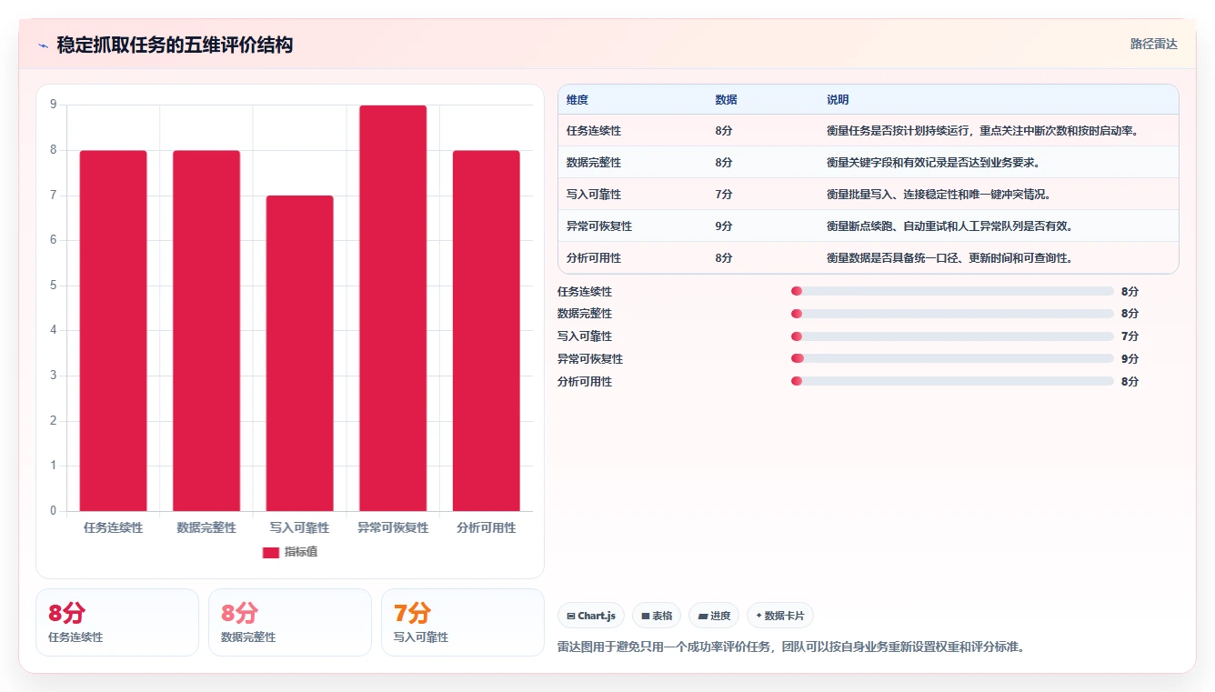Click the 数据完整性 bar in chart
Screen dimensions: 1215x692
tap(206, 331)
